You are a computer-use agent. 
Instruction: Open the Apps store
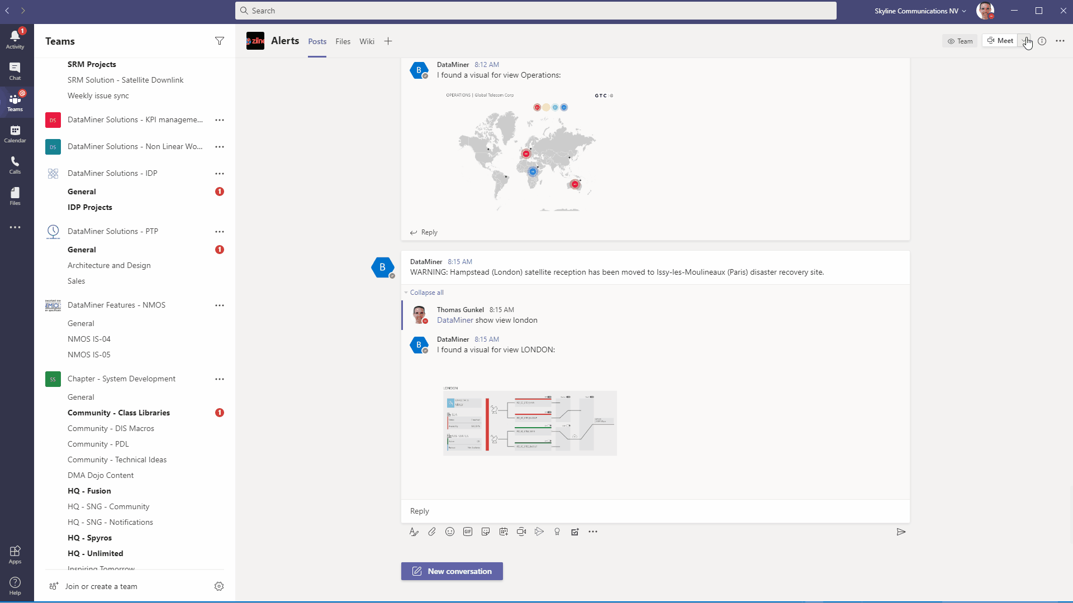pos(15,554)
